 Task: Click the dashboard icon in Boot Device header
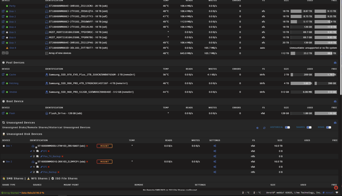tap(335, 102)
